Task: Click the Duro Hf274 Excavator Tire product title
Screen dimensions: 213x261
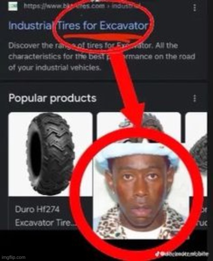Action: pos(45,216)
